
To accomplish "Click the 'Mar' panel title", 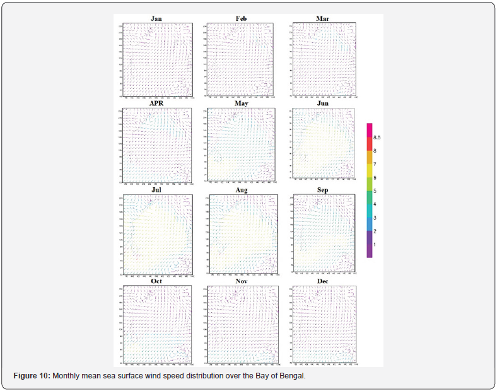I will tap(323, 19).
